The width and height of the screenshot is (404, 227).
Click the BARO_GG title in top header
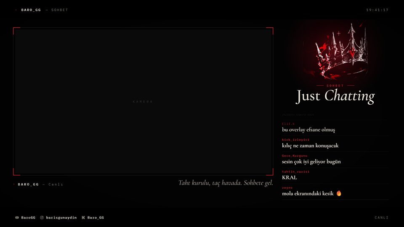coord(31,10)
